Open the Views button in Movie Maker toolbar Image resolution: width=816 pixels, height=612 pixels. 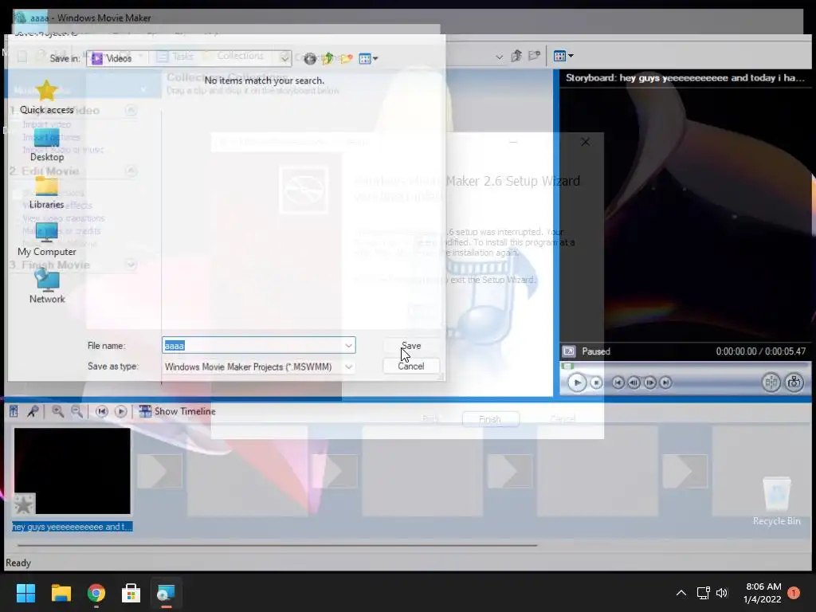(563, 56)
